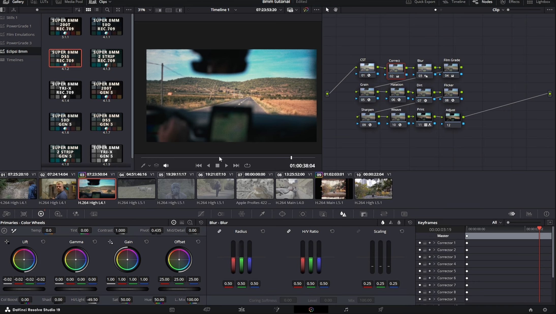This screenshot has width=556, height=314.
Task: Select the Film Emulations gallery category
Action: [x=21, y=34]
